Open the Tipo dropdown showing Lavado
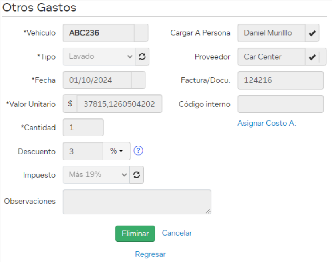332x262 pixels. tap(99, 56)
